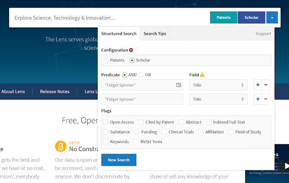This screenshot has width=289, height=183.
Task: Open the Release Notes menu item
Action: [55, 91]
